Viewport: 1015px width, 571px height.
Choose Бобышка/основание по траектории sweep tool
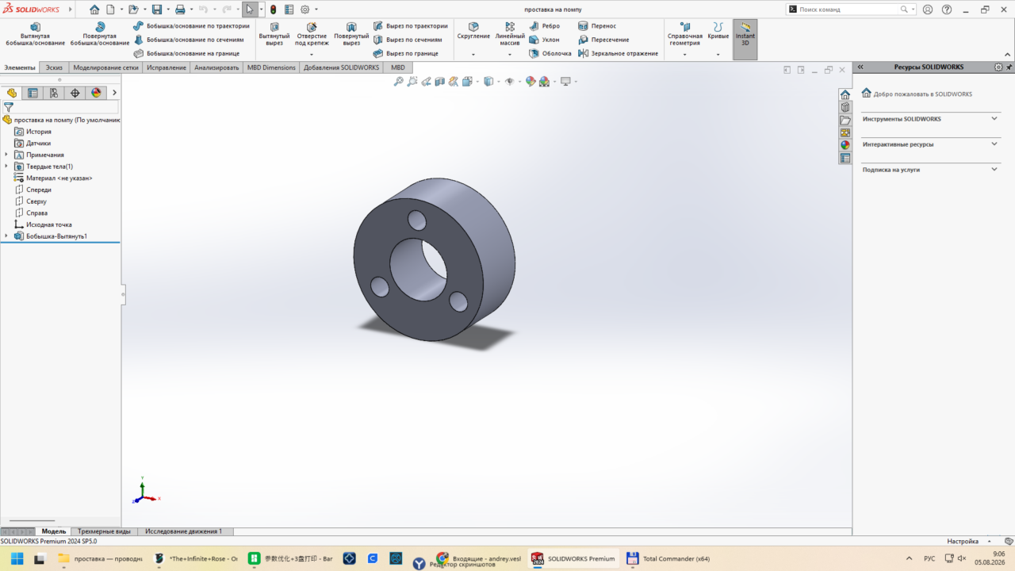[x=191, y=26]
